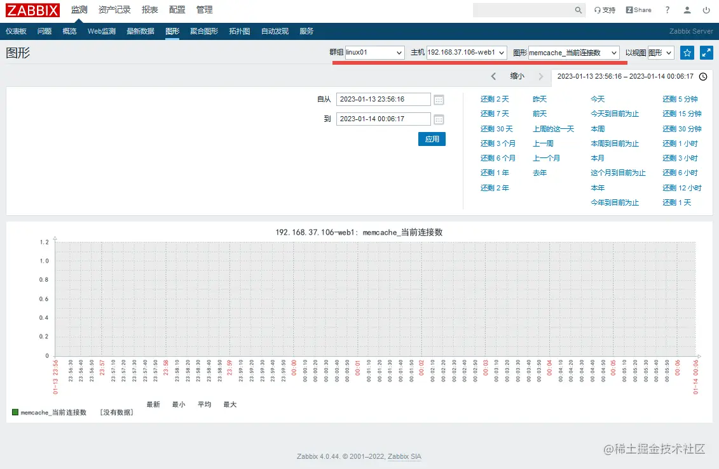The width and height of the screenshot is (719, 469).
Task: Click green memcache legend swatch
Action: click(15, 413)
